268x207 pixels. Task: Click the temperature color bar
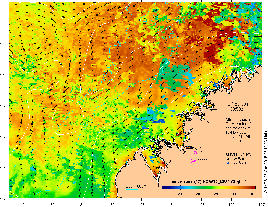click(x=209, y=188)
